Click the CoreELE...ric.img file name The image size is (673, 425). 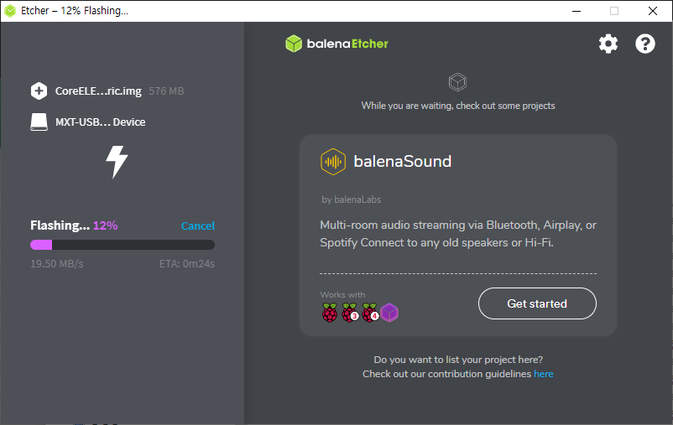(98, 91)
